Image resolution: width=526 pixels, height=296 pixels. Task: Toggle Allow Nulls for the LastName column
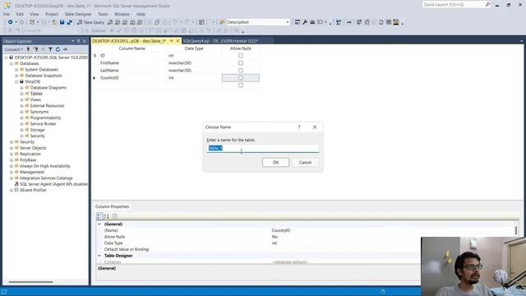pyautogui.click(x=241, y=71)
